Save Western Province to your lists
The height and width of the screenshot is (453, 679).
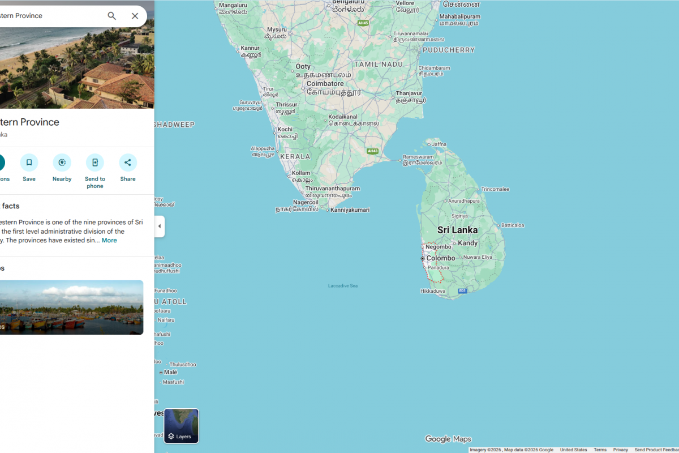pyautogui.click(x=29, y=163)
